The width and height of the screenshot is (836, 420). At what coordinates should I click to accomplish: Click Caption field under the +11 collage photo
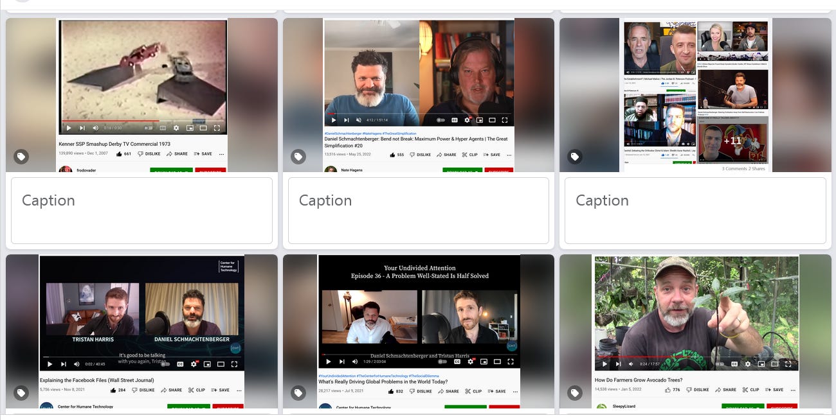tap(695, 211)
